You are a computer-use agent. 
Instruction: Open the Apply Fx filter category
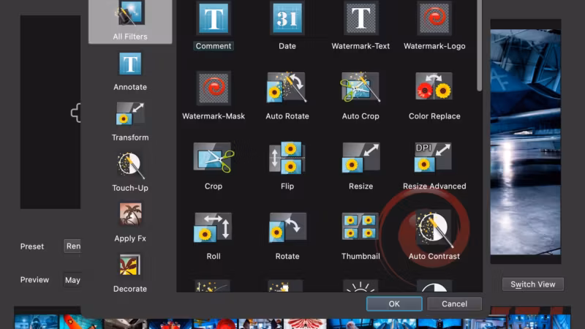pos(130,223)
